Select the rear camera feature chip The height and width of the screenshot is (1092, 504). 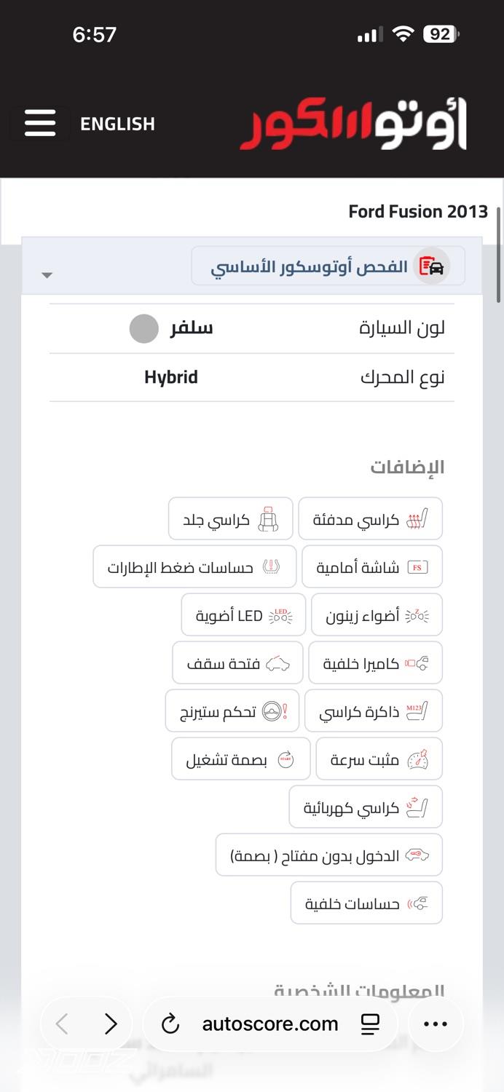375,663
